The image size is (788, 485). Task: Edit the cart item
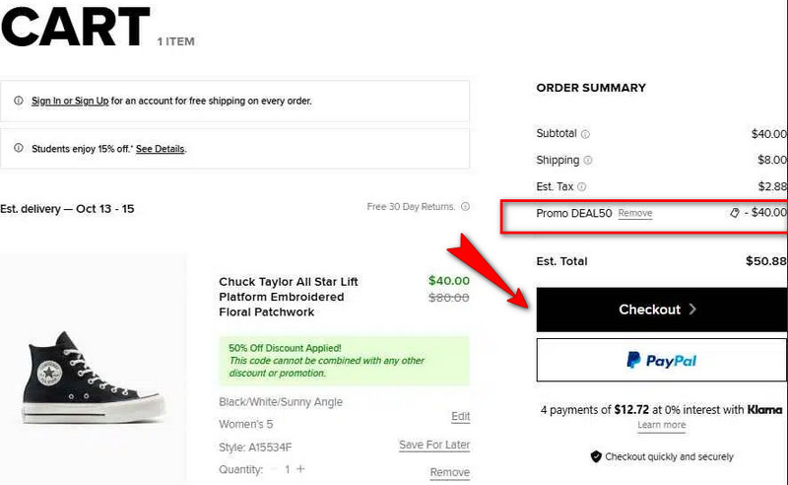coord(460,417)
